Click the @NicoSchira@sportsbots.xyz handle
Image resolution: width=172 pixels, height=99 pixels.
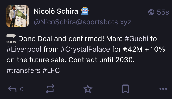click(x=82, y=22)
